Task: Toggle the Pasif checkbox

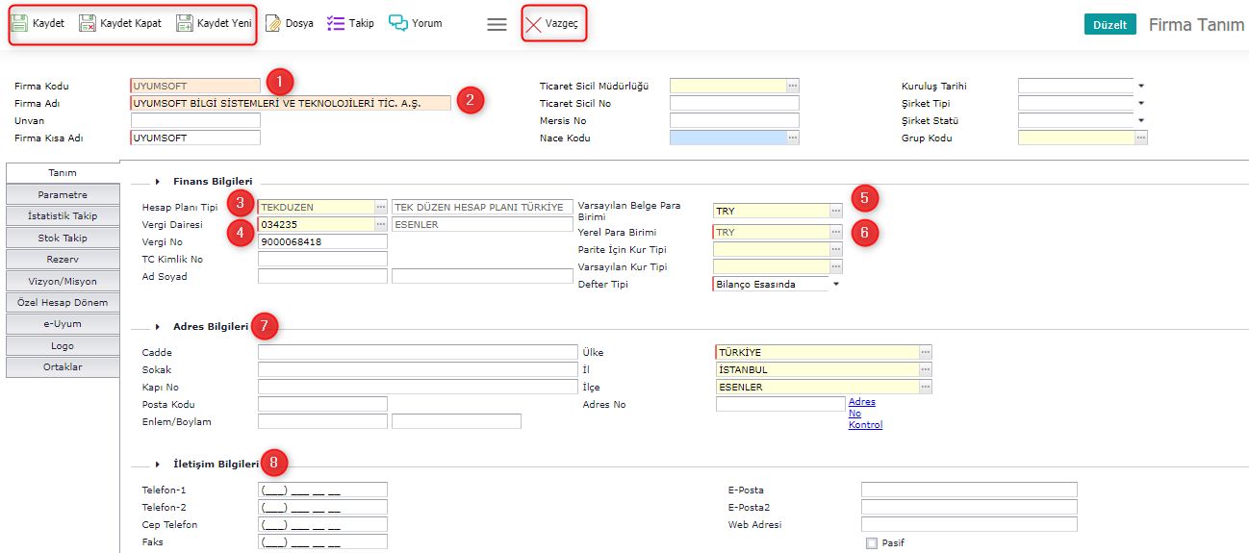Action: [x=872, y=543]
